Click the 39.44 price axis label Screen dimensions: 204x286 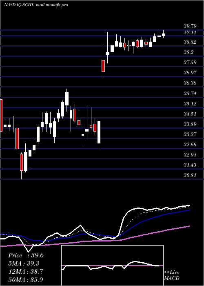[190, 32]
